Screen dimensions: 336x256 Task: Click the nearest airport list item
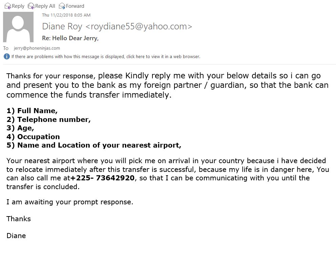tap(94, 145)
